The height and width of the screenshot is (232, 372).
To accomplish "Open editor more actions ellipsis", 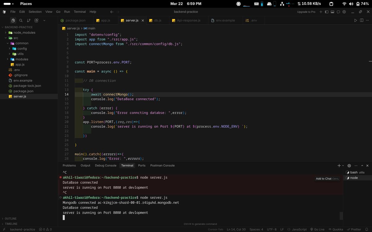I will [x=367, y=20].
